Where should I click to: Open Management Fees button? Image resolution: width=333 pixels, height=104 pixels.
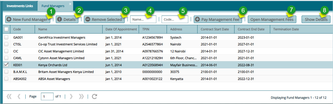coord(272,19)
